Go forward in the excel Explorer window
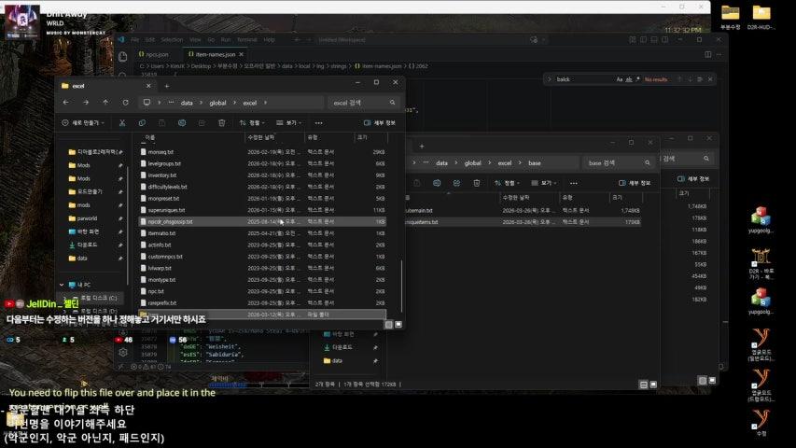 (86, 103)
